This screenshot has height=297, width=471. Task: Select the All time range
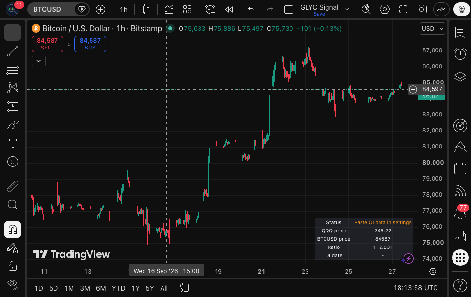tap(164, 288)
